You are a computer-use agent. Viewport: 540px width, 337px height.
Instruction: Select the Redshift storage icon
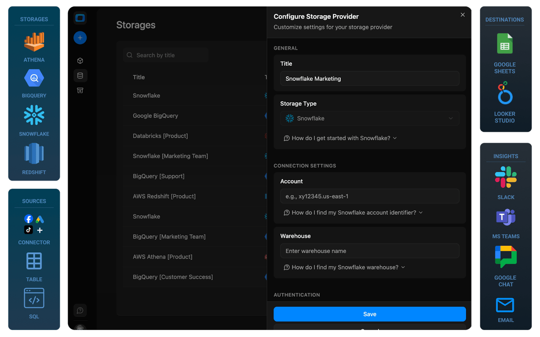(34, 154)
